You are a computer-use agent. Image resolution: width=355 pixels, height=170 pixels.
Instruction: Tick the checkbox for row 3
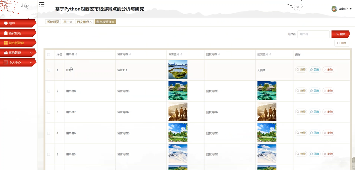pos(48,112)
